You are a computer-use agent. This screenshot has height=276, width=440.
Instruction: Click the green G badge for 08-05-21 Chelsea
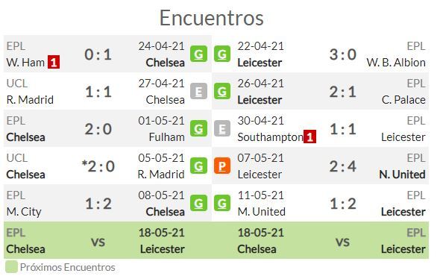[x=198, y=204]
